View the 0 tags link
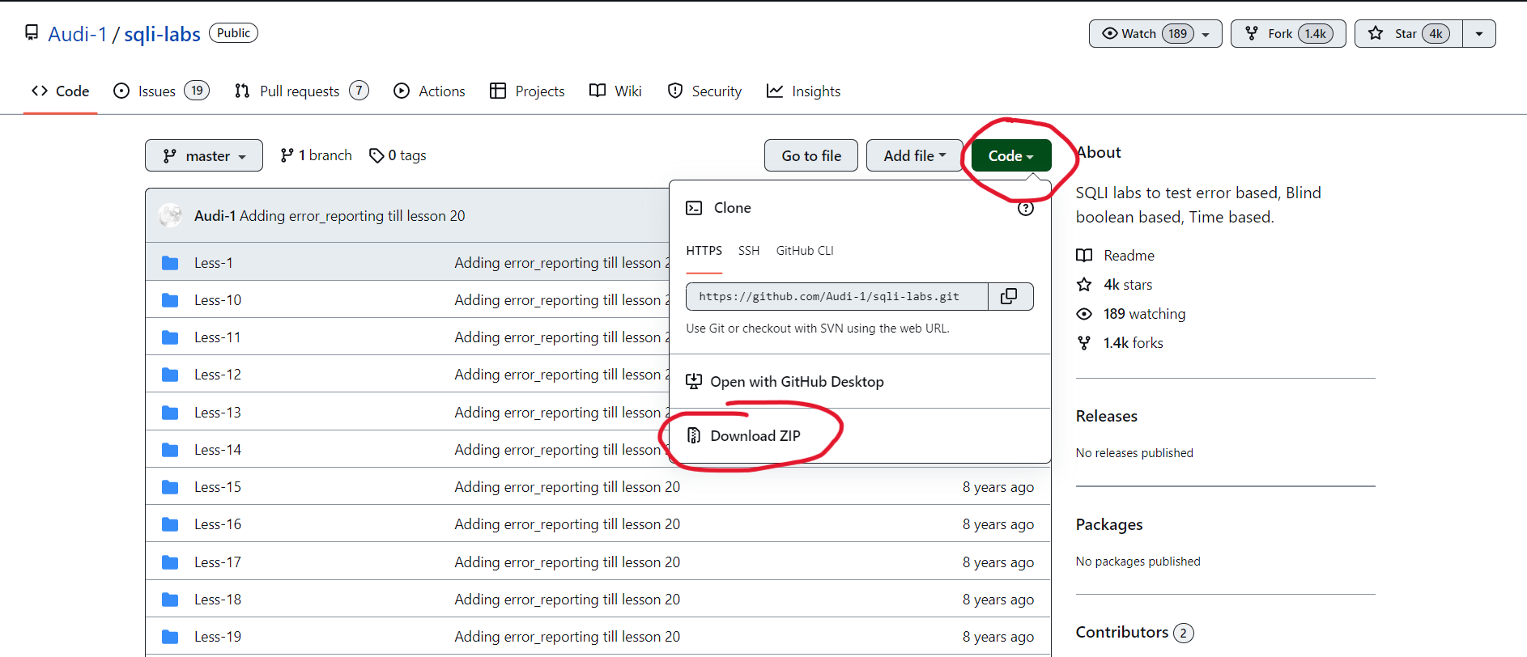The image size is (1527, 657). (398, 155)
